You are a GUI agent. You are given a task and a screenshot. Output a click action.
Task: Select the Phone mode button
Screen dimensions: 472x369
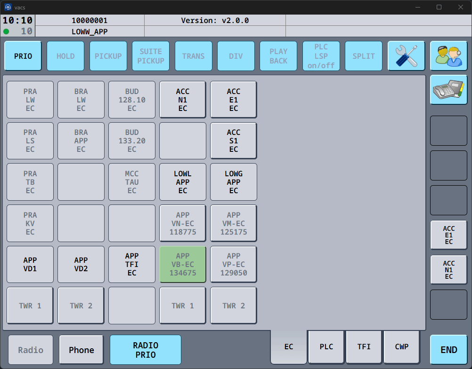[x=81, y=350]
